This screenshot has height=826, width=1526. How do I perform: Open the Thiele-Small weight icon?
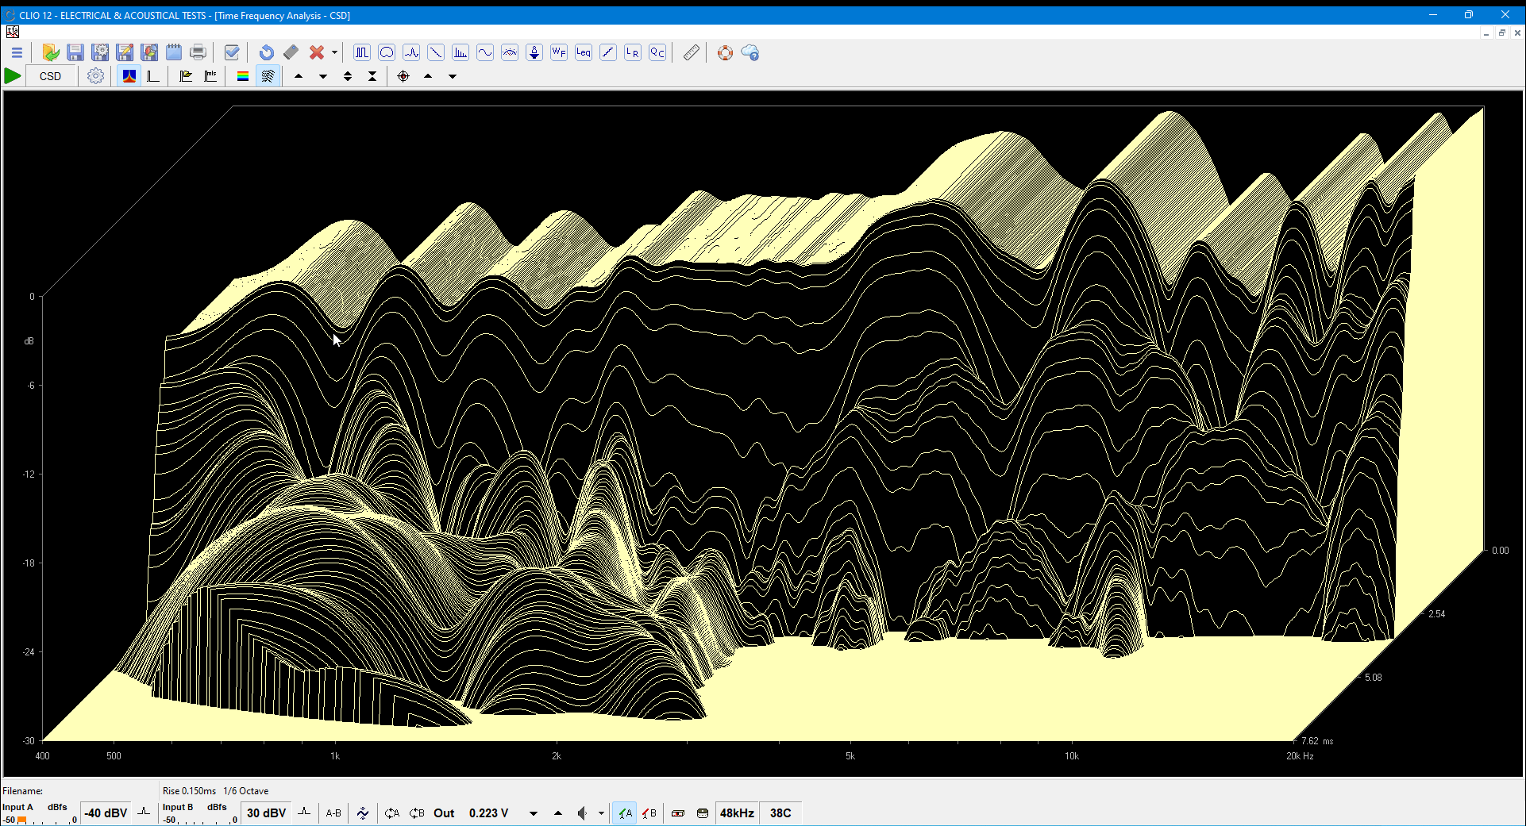534,52
